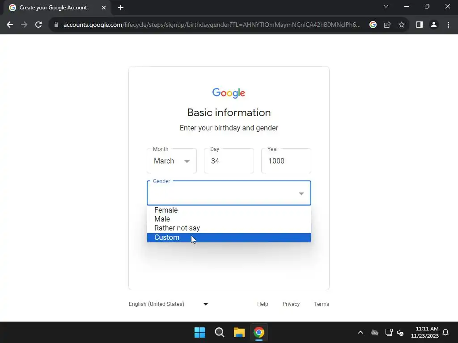458x343 pixels.
Task: Click the share page icon
Action: pyautogui.click(x=387, y=25)
